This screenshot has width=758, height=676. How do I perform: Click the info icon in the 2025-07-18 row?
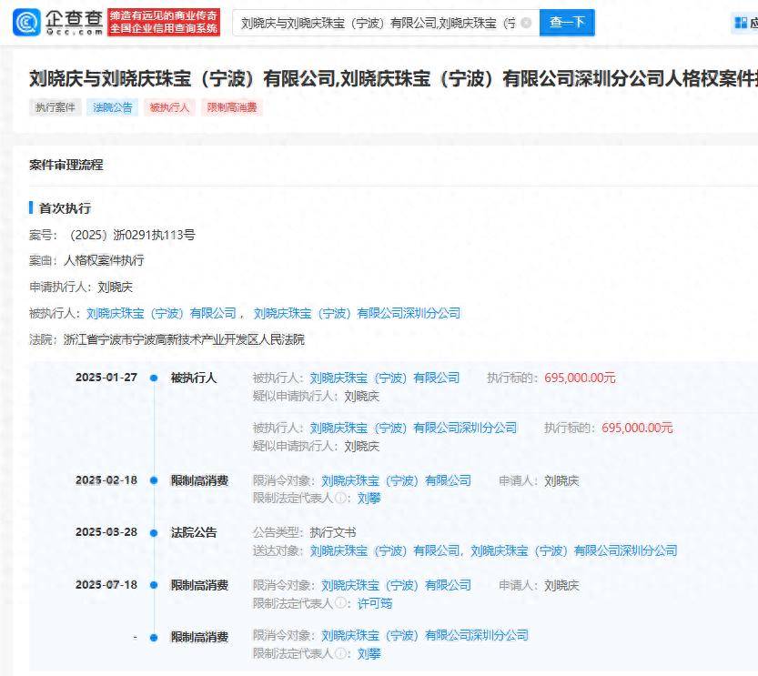coord(340,602)
